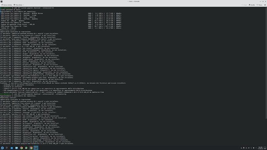
Task: Open the WhatsApp taskbar icon
Action: coord(26,148)
